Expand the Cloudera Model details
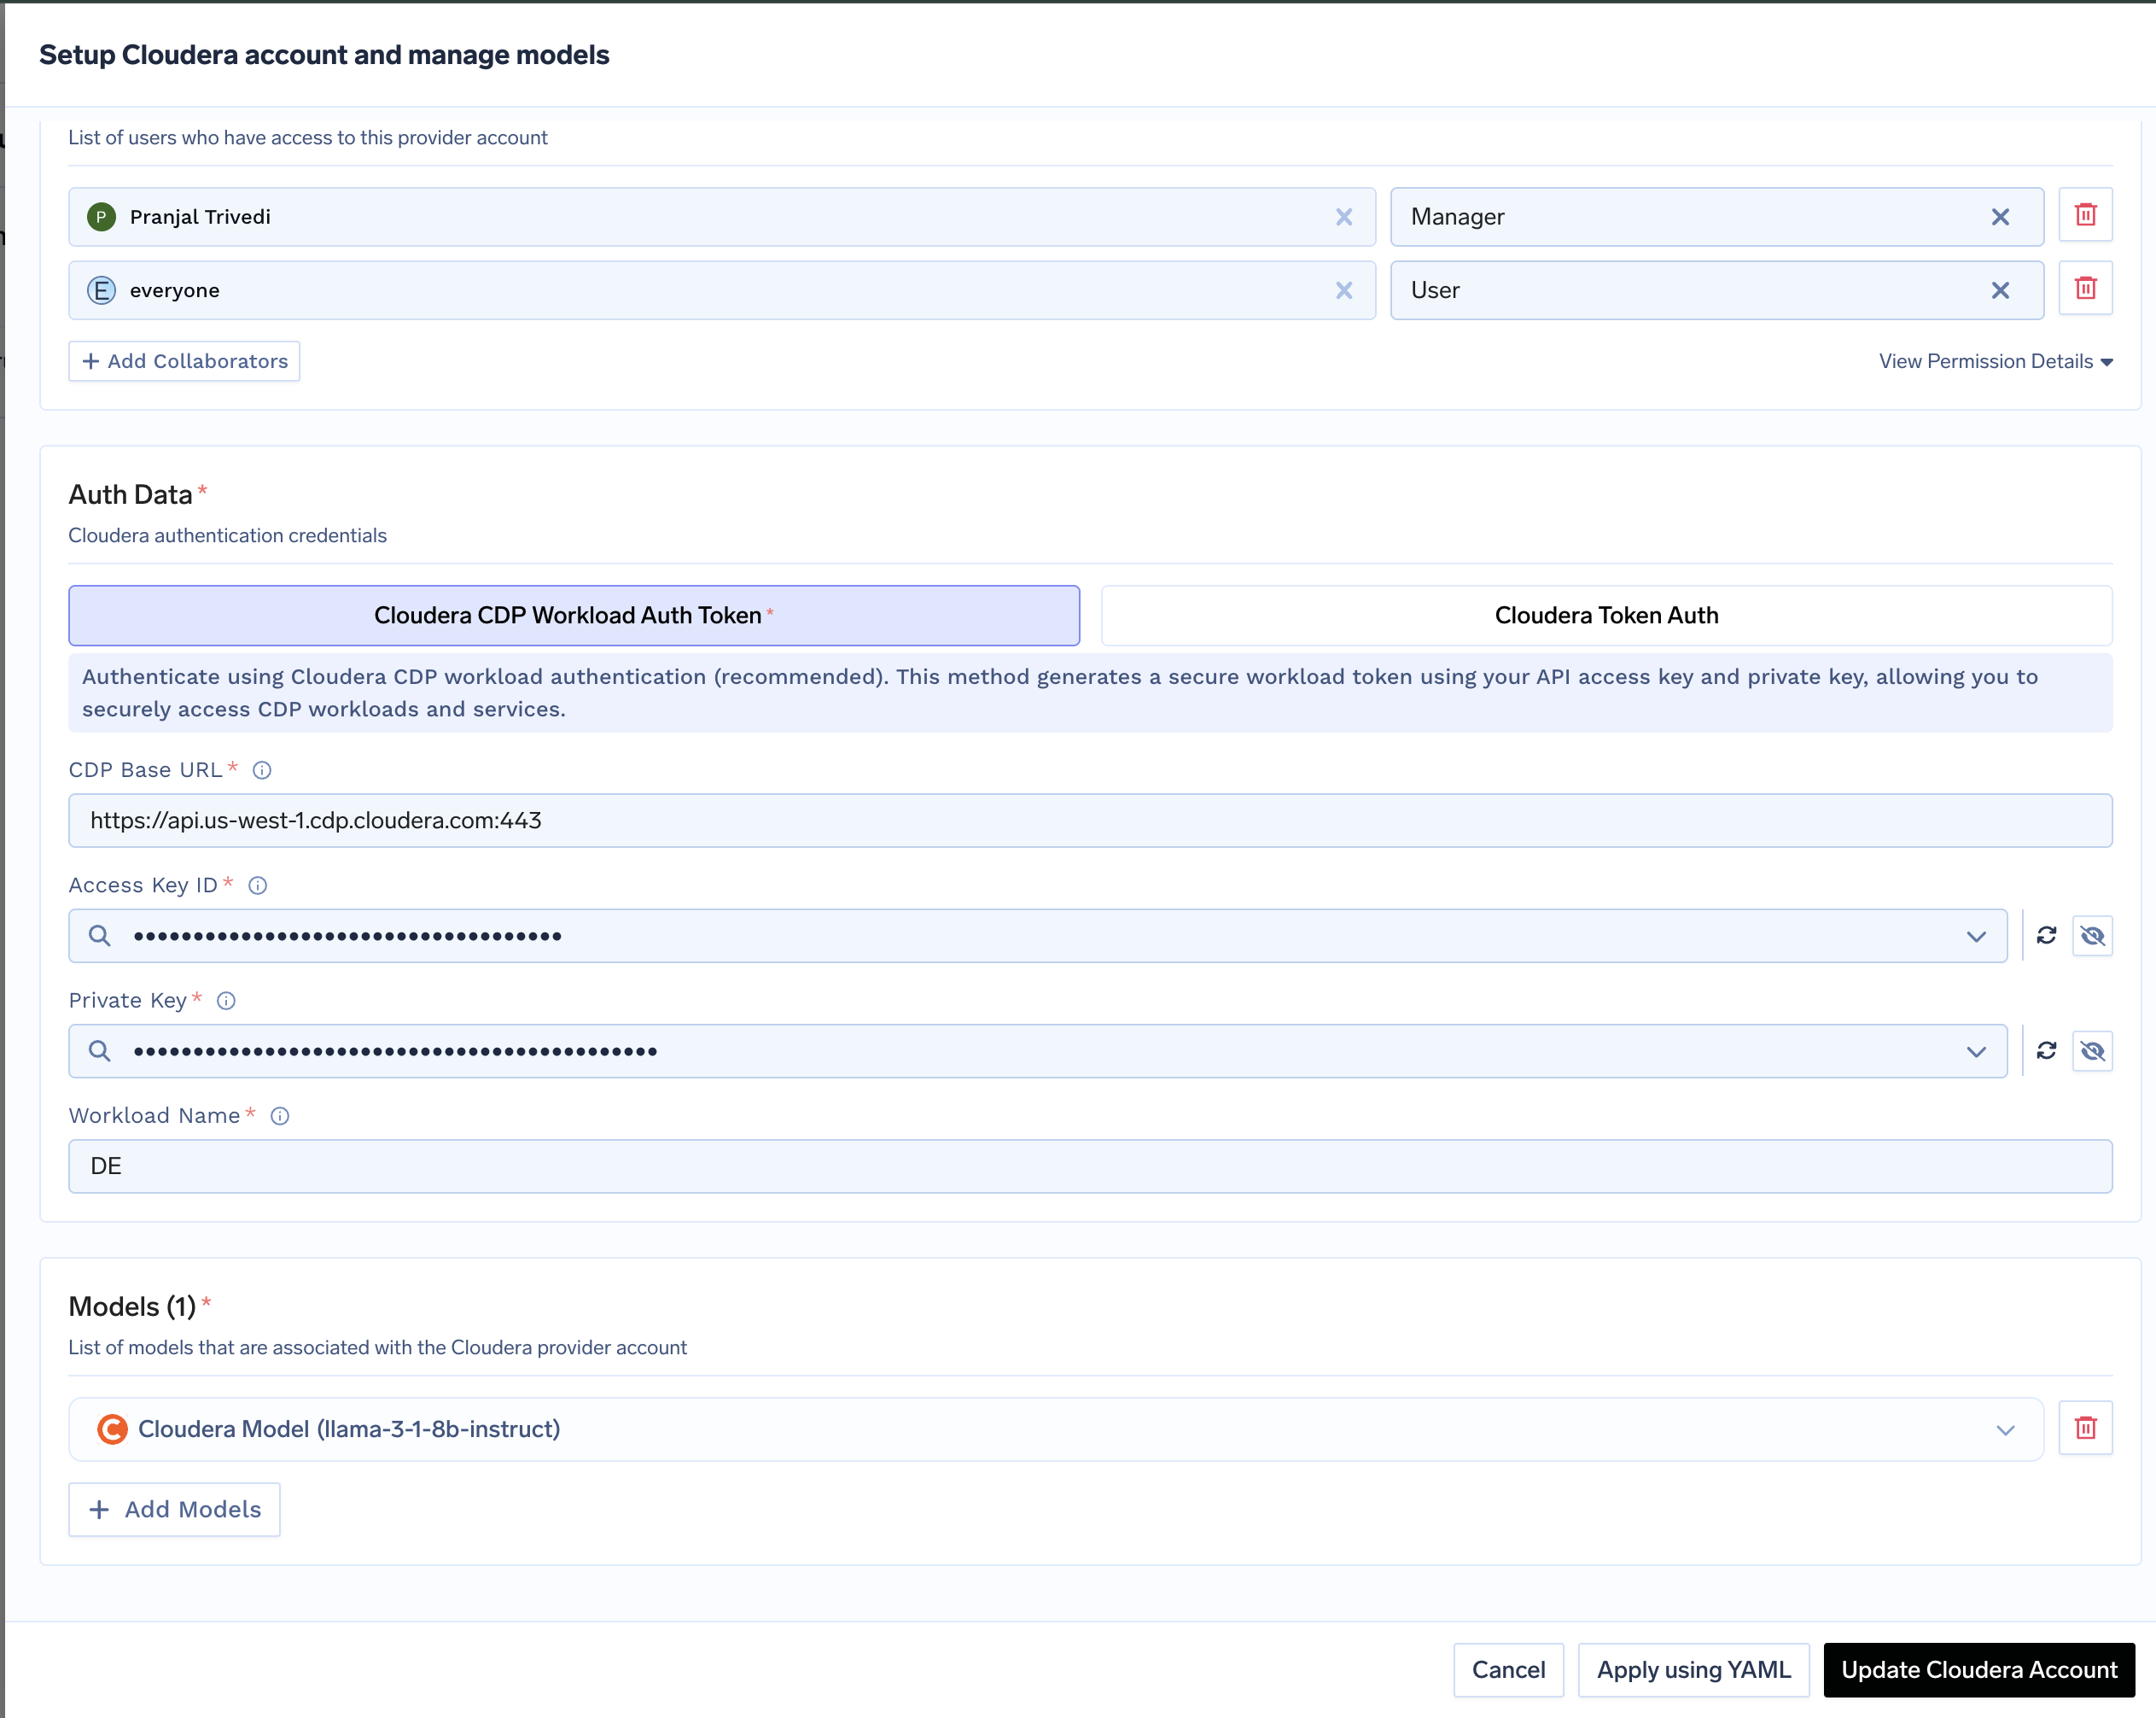This screenshot has width=2156, height=1718. click(2003, 1429)
